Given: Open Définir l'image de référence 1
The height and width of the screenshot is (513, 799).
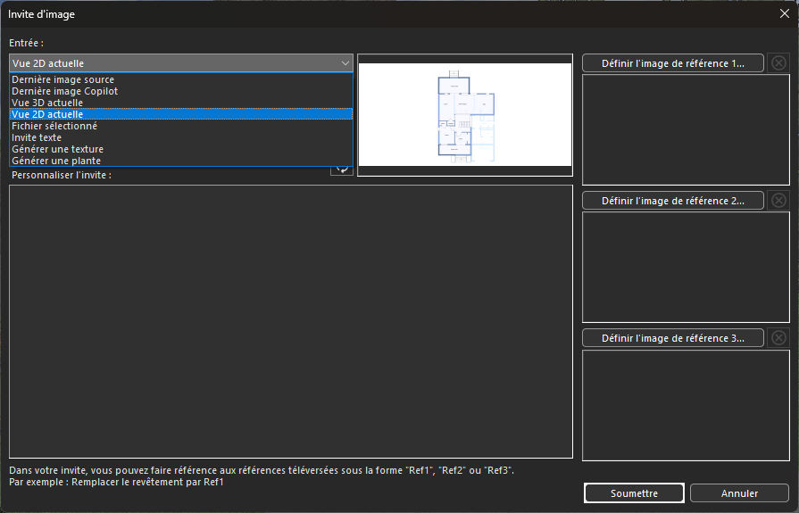Looking at the screenshot, I should 672,63.
